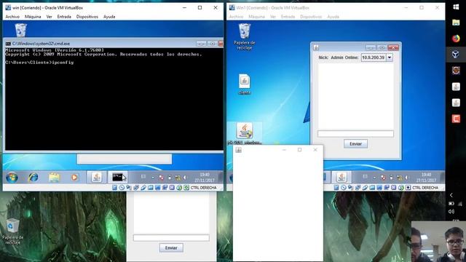Open Dispositivos menu in Win1 VM window
Screen dimensions: 466x262
point(311,17)
